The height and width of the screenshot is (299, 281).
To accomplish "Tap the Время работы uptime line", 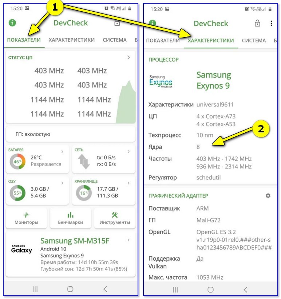I will pyautogui.click(x=79, y=262).
